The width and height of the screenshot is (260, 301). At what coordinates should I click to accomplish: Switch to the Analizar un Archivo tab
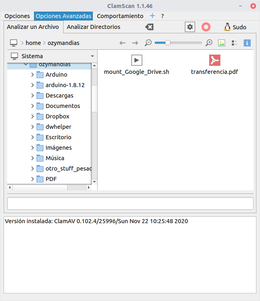pyautogui.click(x=33, y=27)
